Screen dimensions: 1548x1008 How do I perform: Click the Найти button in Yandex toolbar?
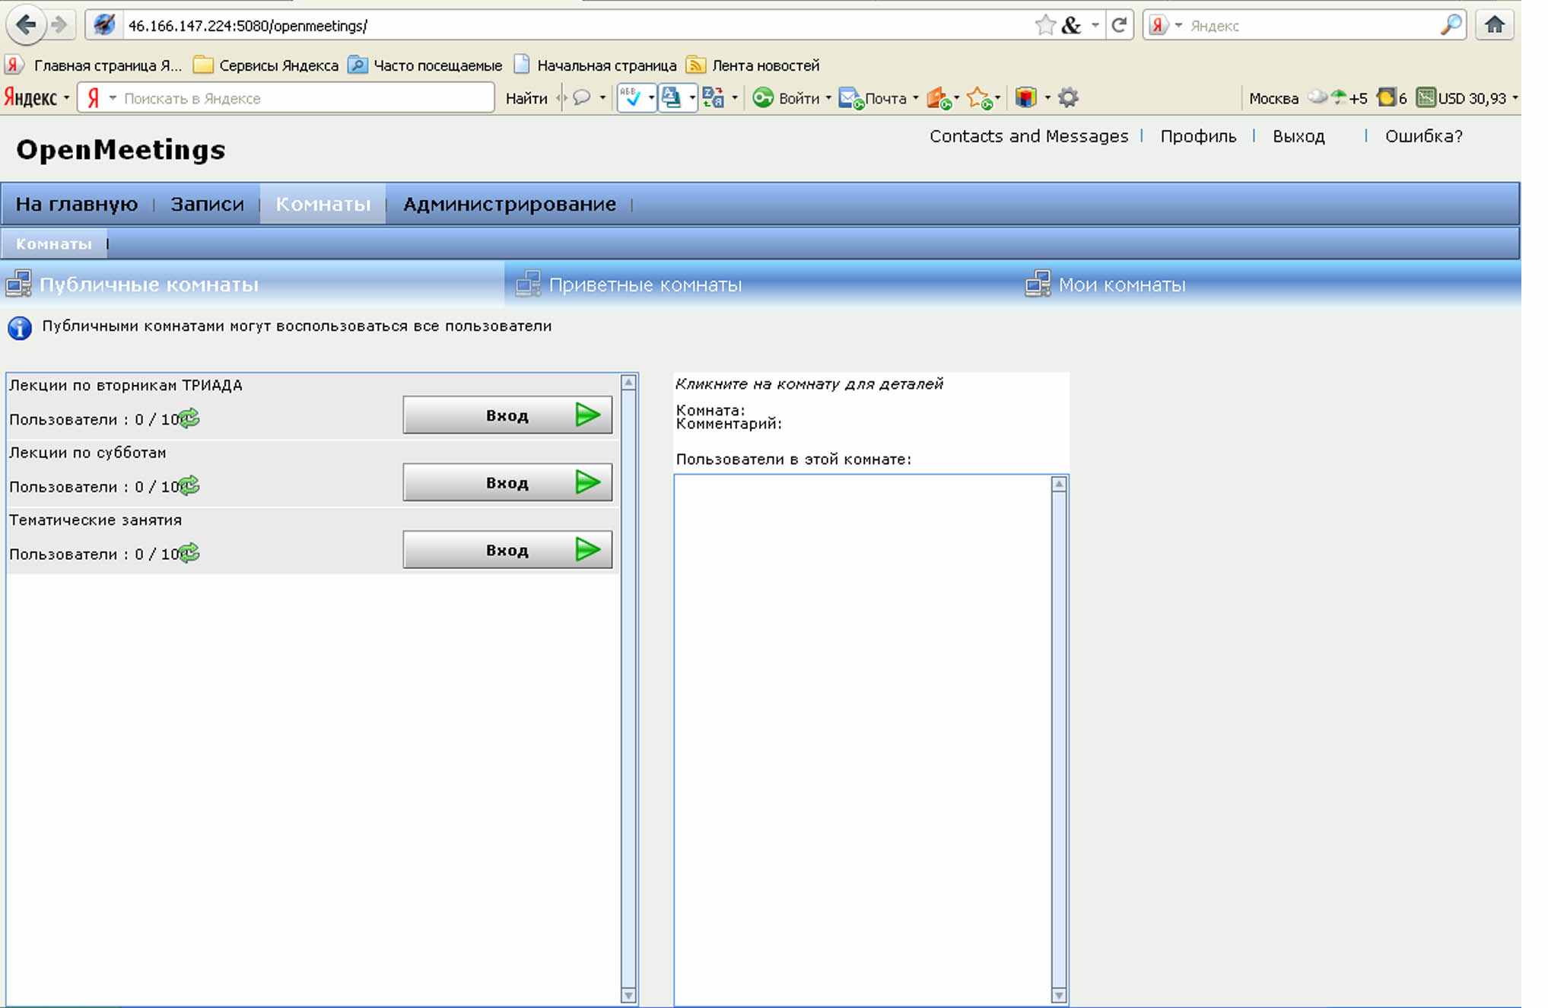[x=526, y=98]
